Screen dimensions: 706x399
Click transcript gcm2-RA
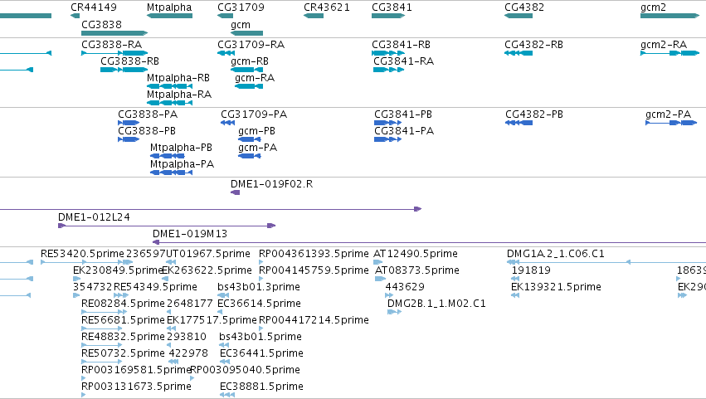point(664,45)
